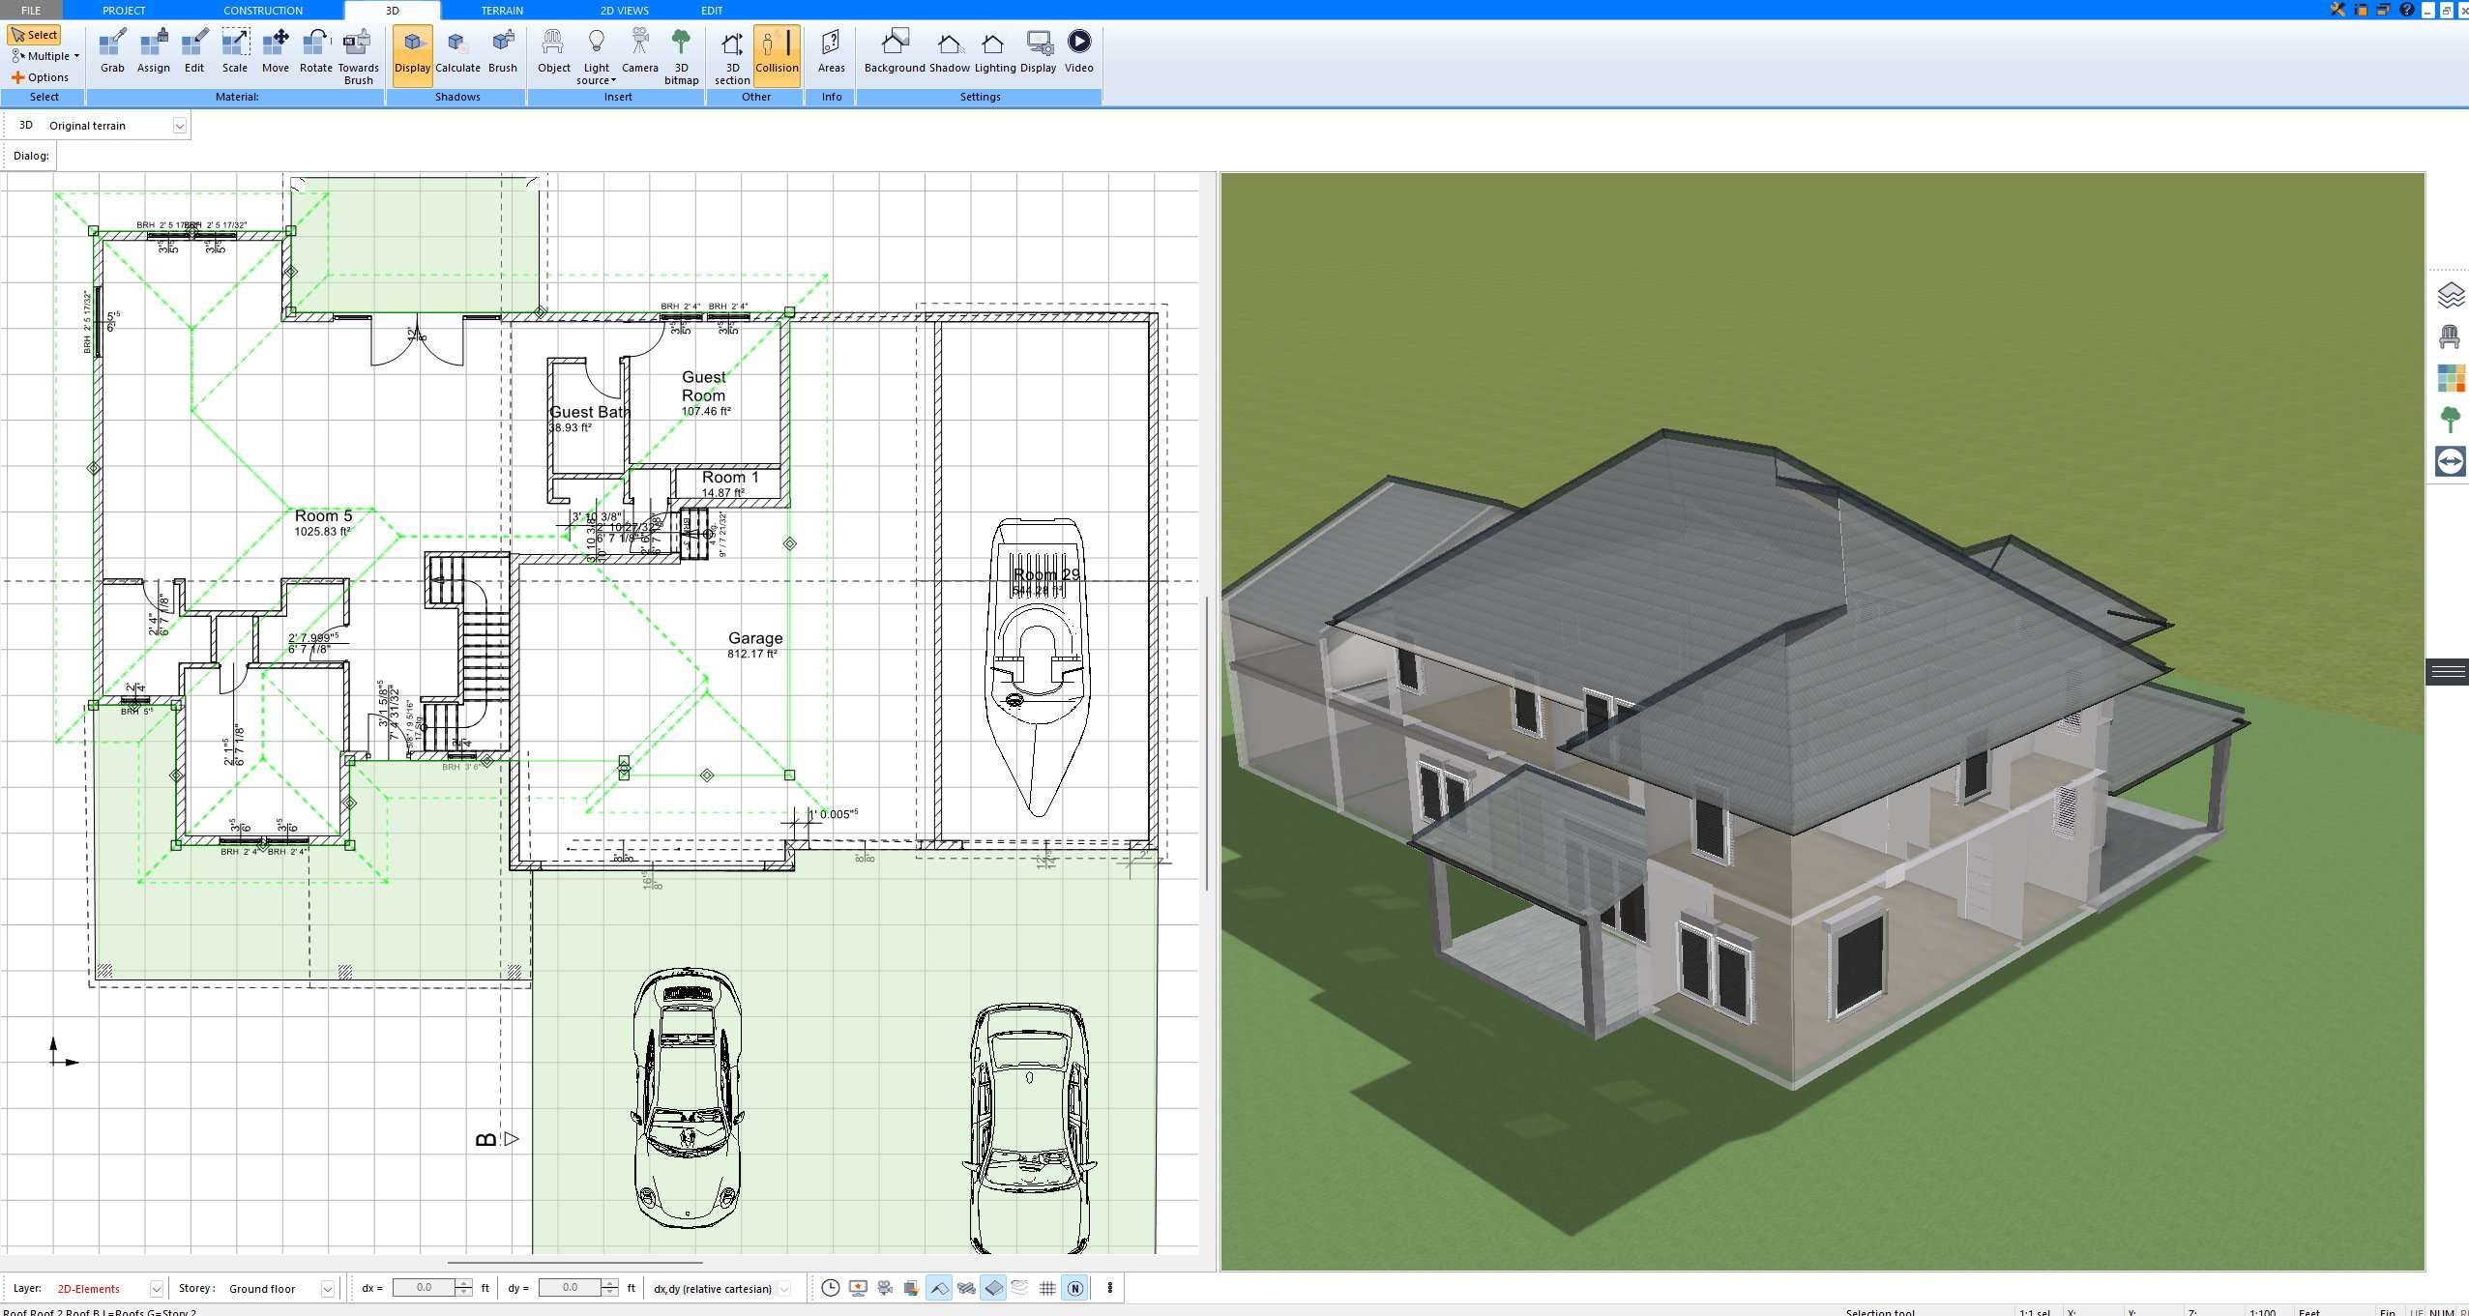The height and width of the screenshot is (1316, 2469).
Task: Open the furniture catalog chair icon
Action: click(x=2450, y=336)
